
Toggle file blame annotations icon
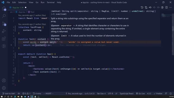[x=162, y=7]
